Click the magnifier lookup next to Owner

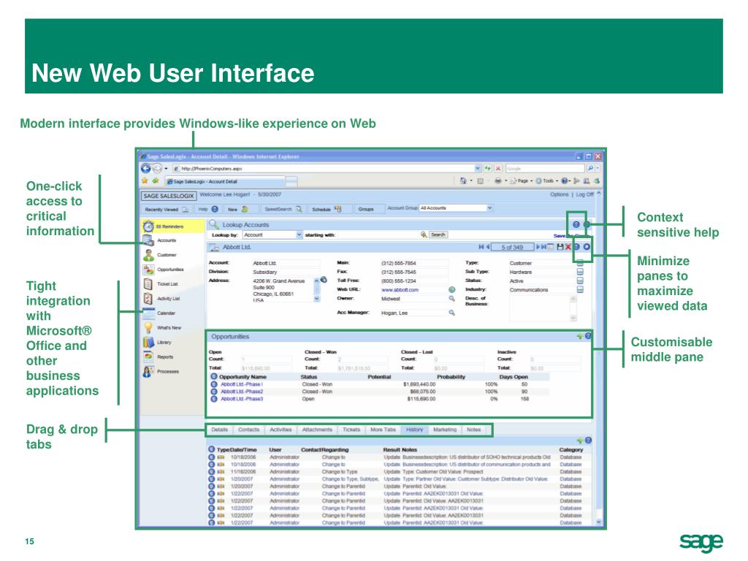pos(451,299)
